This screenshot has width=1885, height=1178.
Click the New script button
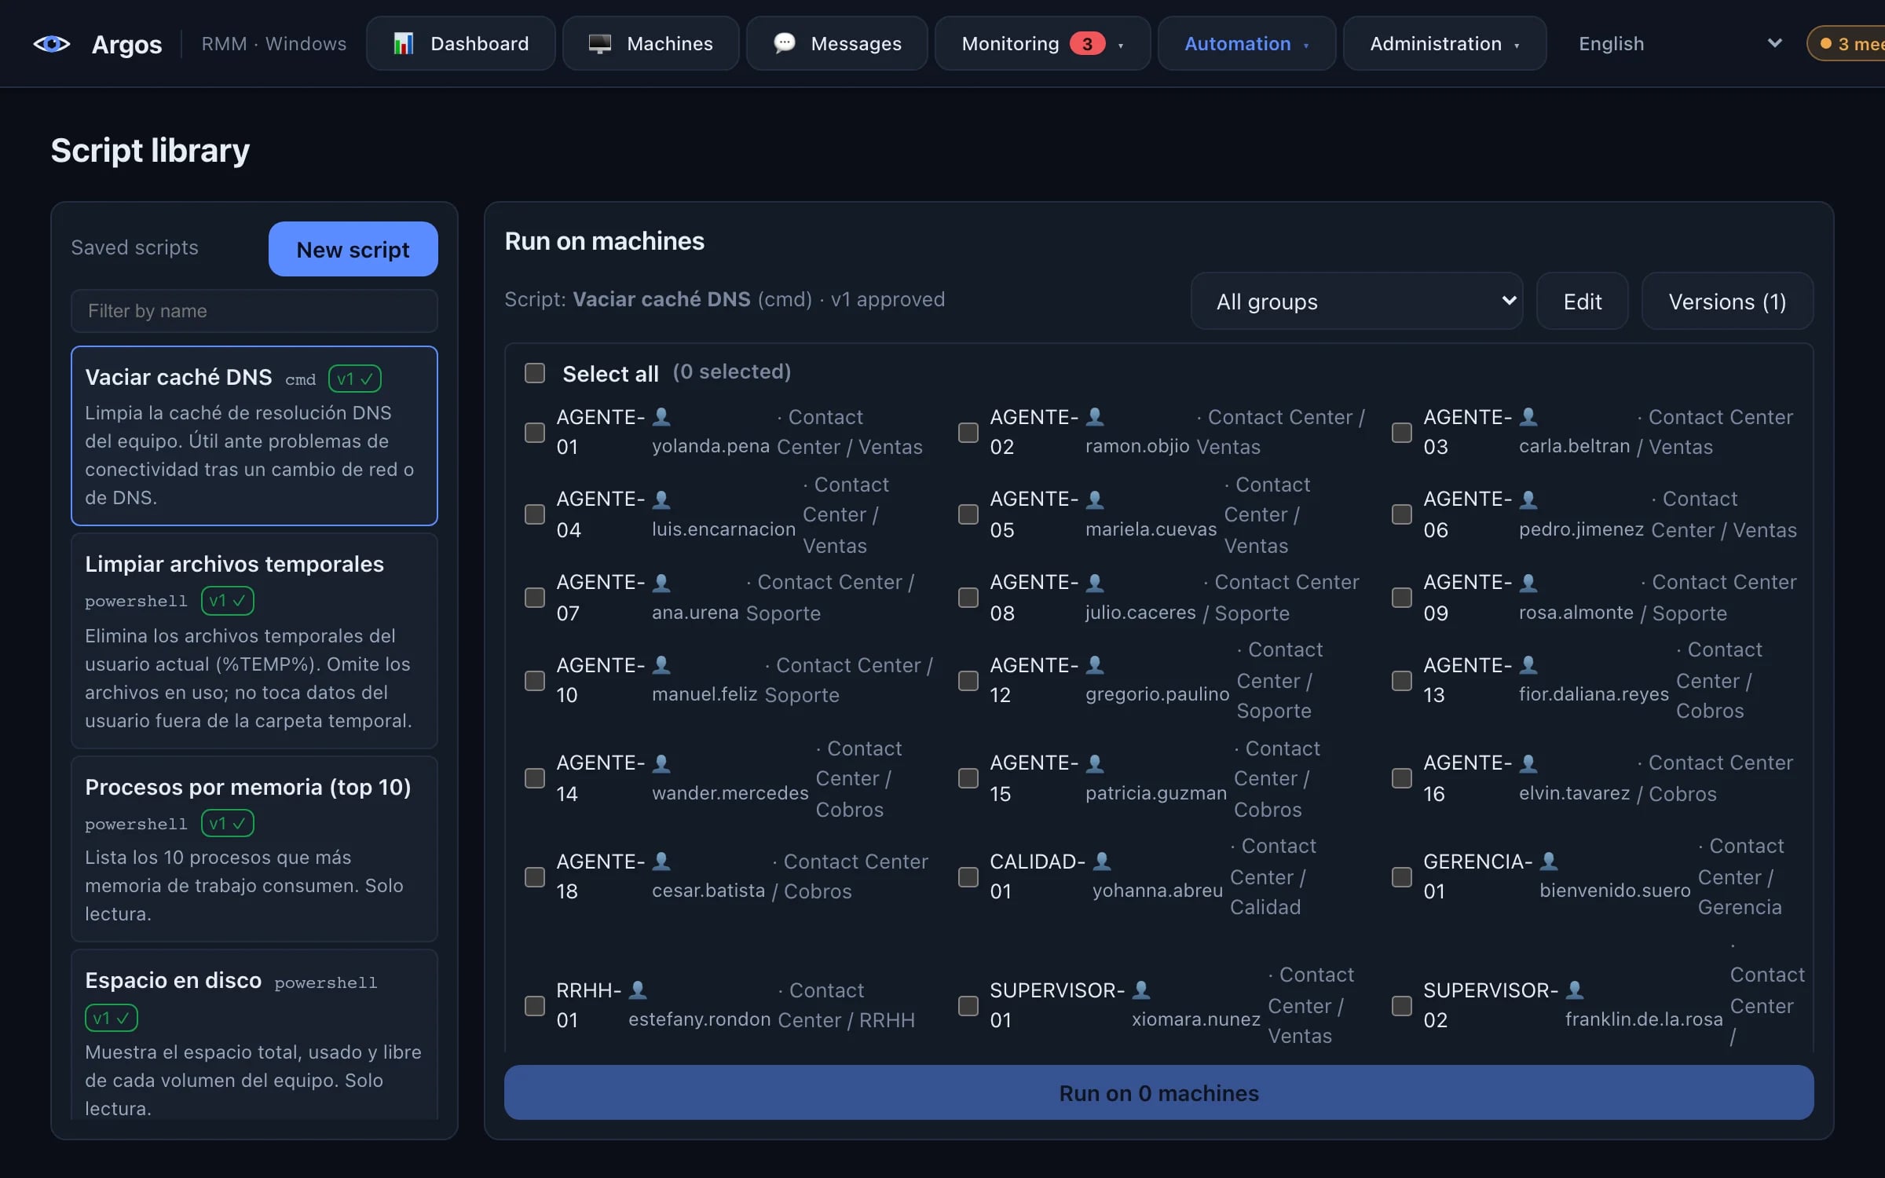click(353, 249)
